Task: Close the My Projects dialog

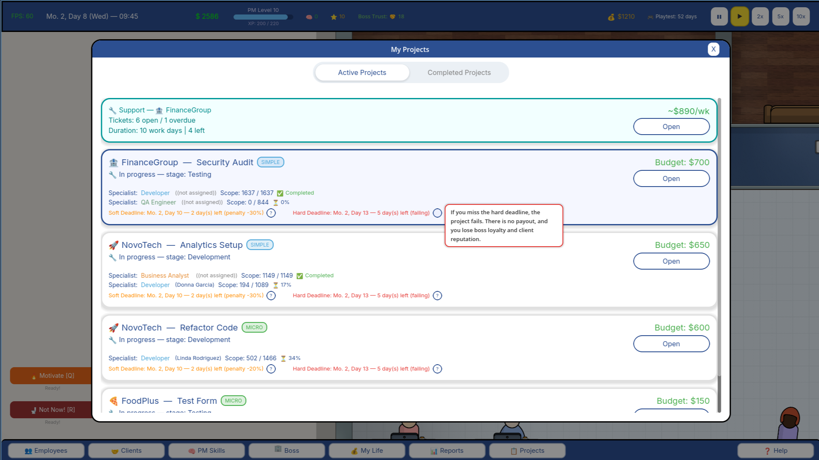Action: pyautogui.click(x=714, y=49)
